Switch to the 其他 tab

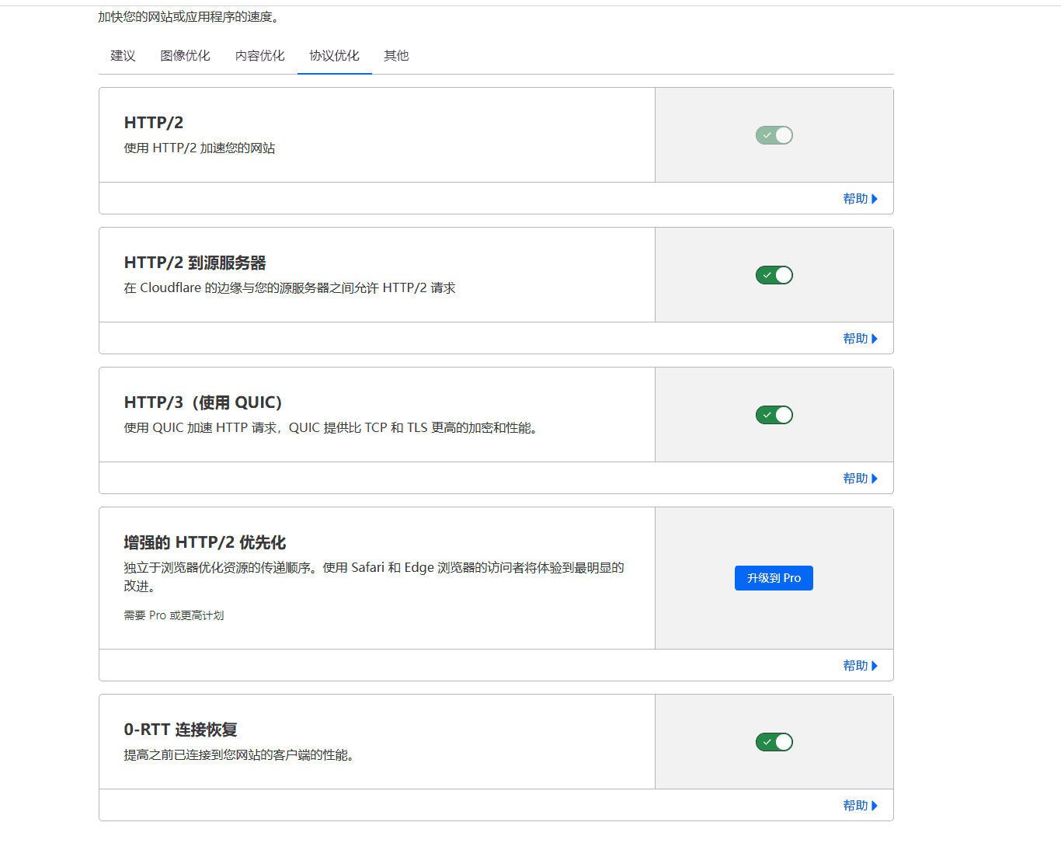tap(395, 55)
